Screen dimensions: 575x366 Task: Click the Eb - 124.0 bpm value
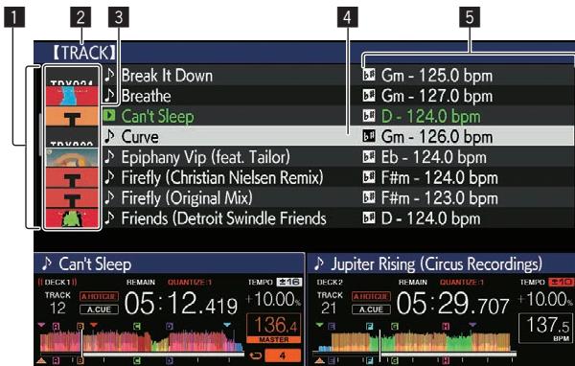pyautogui.click(x=433, y=157)
